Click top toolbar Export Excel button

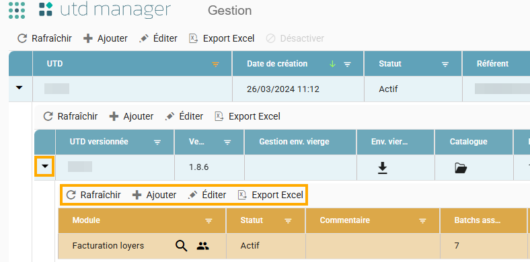(x=221, y=38)
